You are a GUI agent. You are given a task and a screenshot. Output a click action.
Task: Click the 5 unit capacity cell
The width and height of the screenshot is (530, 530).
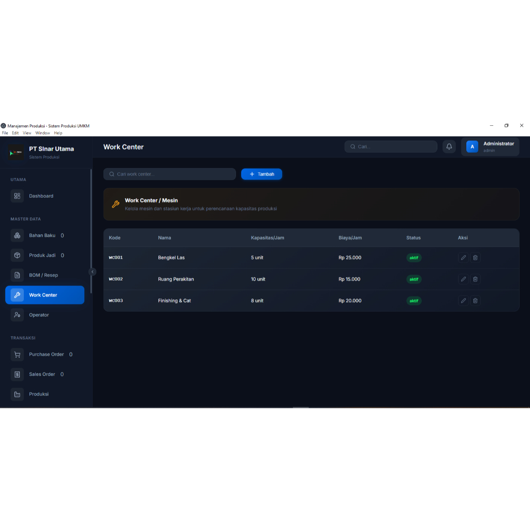[x=257, y=258]
